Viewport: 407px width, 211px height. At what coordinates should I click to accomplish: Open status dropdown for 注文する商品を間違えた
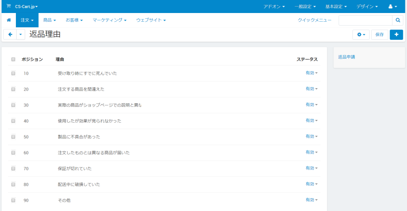[311, 89]
